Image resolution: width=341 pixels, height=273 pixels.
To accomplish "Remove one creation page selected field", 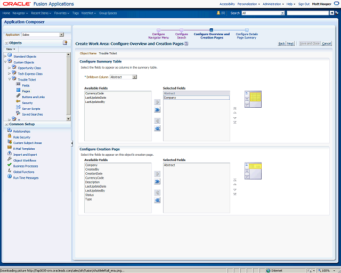I will (157, 192).
